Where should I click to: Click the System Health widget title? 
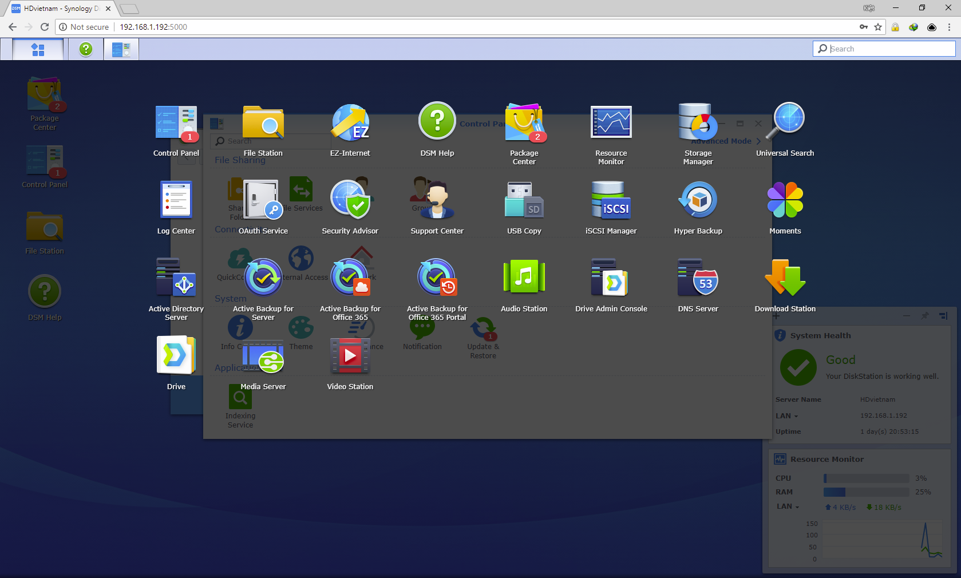(820, 336)
